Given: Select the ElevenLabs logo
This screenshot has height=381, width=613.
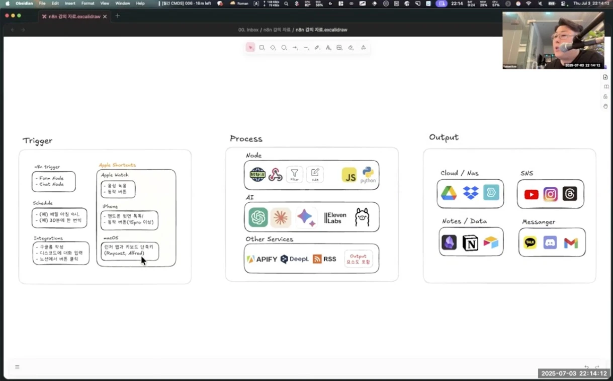Looking at the screenshot, I should (335, 218).
